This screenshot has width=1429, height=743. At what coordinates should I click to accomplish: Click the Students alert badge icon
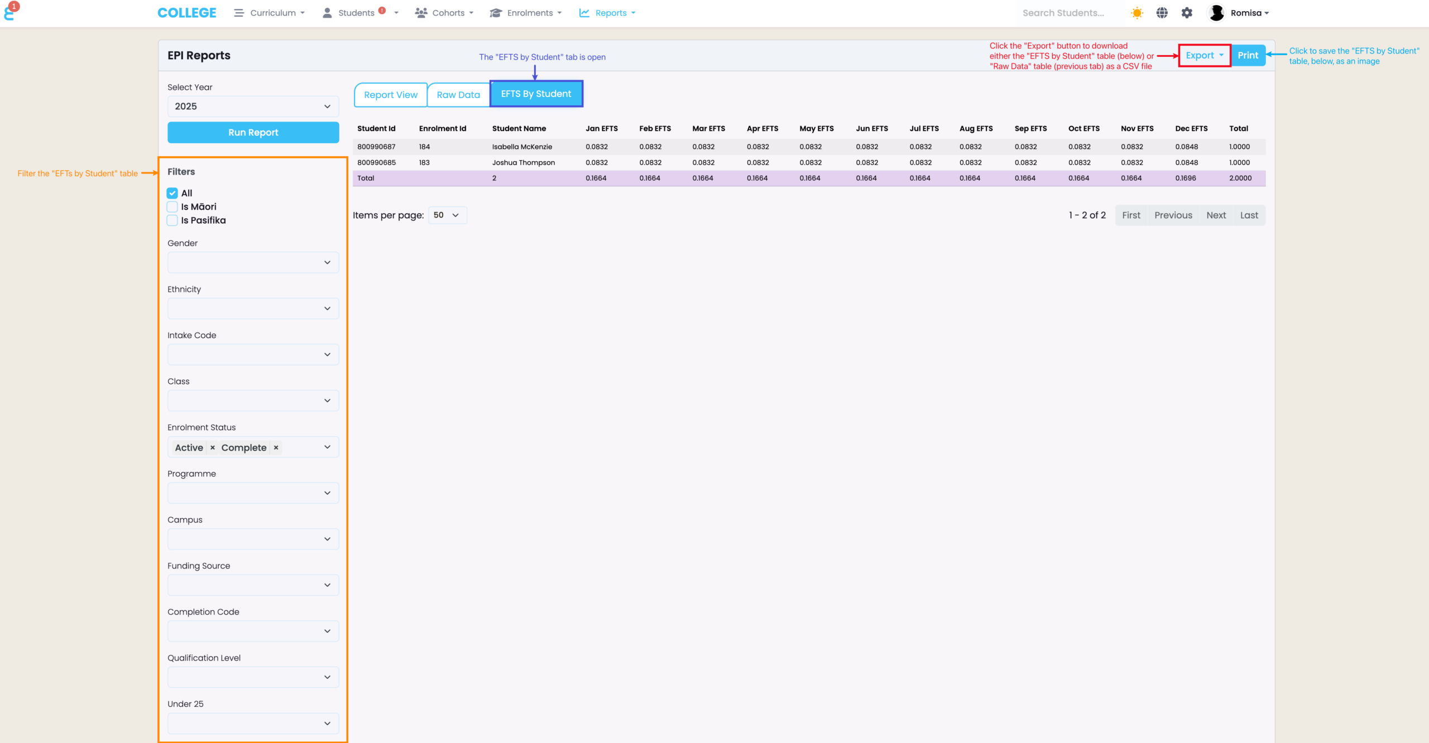coord(382,10)
